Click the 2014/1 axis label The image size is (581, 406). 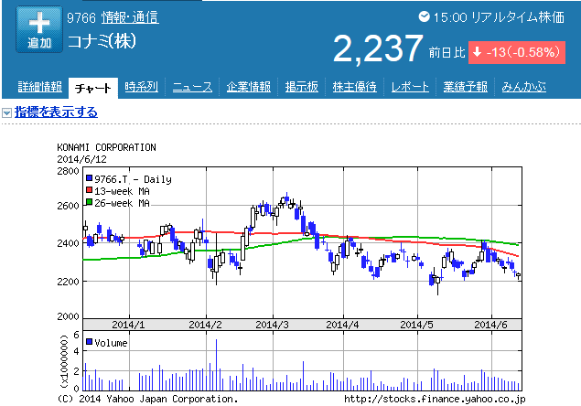(x=128, y=325)
